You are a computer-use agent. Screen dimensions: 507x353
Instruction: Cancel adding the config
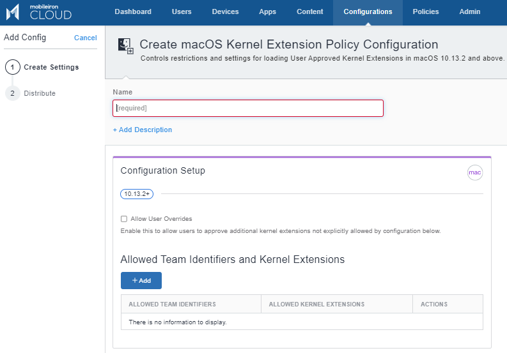coord(86,38)
